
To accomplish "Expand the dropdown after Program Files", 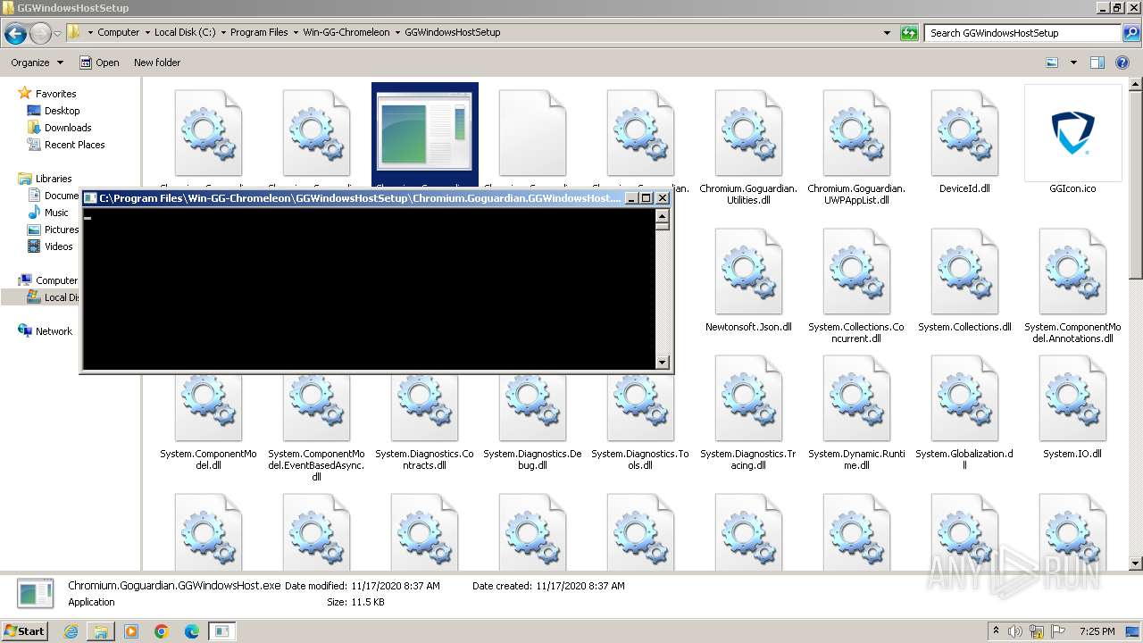I will coord(296,32).
